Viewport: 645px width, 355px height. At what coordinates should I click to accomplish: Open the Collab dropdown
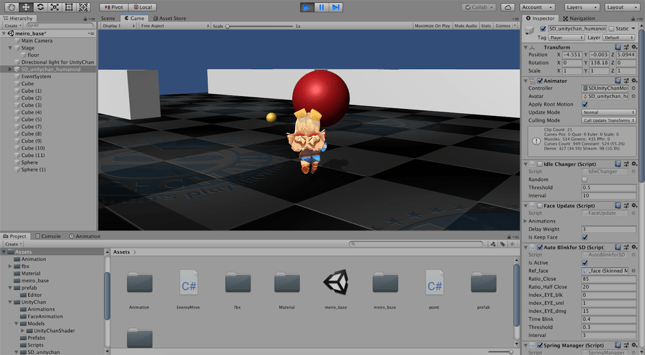(478, 7)
